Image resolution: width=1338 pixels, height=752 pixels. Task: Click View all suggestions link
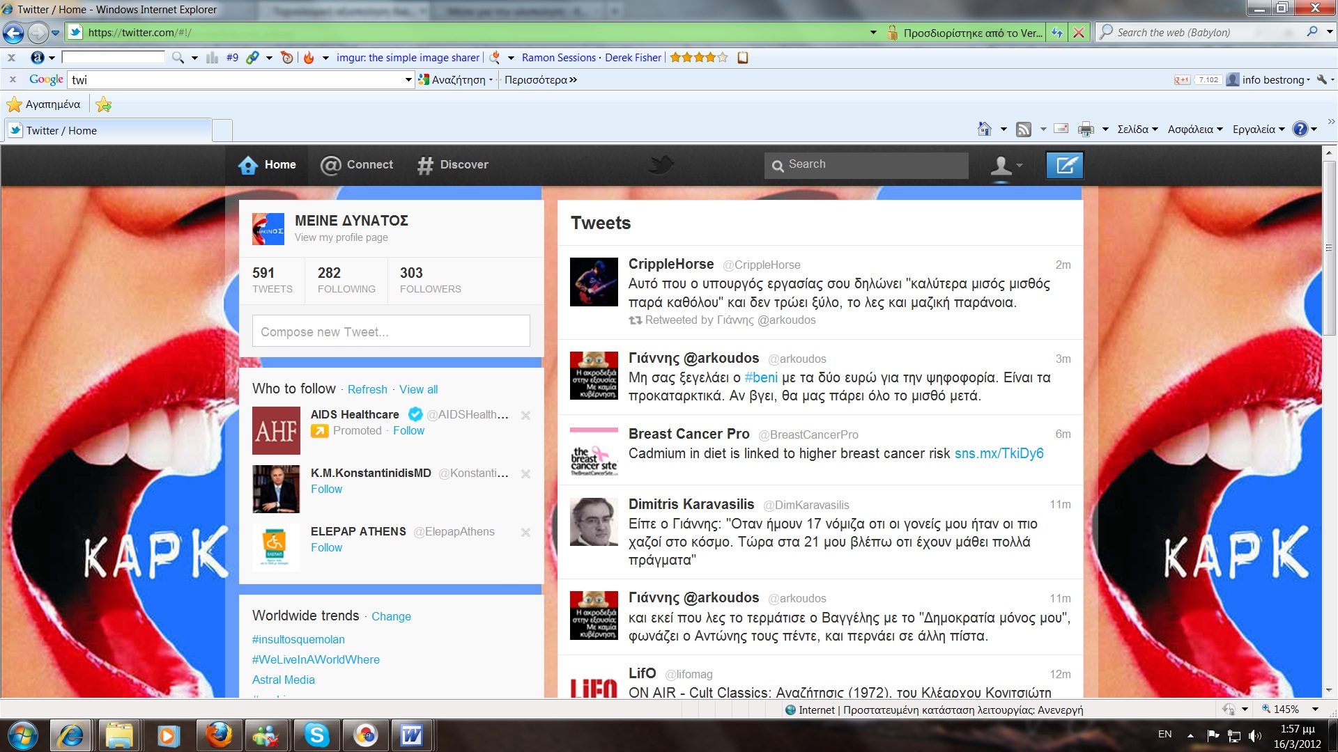pyautogui.click(x=418, y=390)
